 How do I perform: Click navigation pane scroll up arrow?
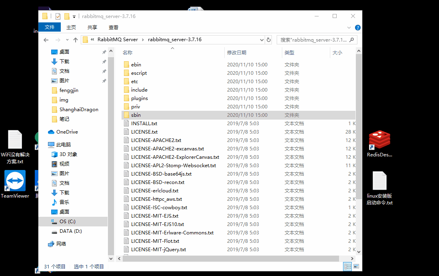point(111,51)
